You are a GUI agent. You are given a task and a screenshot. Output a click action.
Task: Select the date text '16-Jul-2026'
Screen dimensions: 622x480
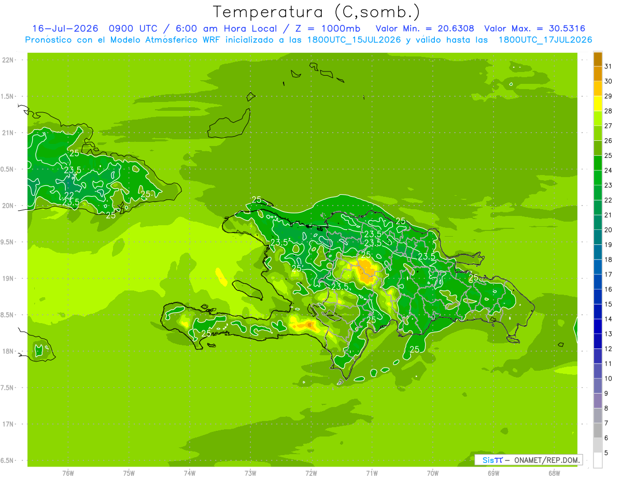pyautogui.click(x=65, y=28)
